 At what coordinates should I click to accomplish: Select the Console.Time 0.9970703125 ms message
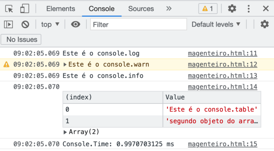click(118, 144)
